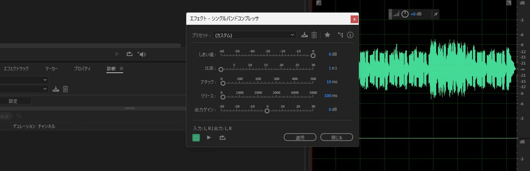Toggle the effect power state button

196,138
